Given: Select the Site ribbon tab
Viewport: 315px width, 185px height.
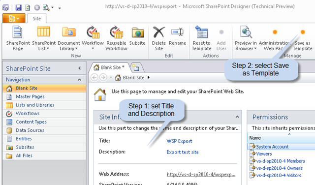Looking at the screenshot, I should point(37,19).
